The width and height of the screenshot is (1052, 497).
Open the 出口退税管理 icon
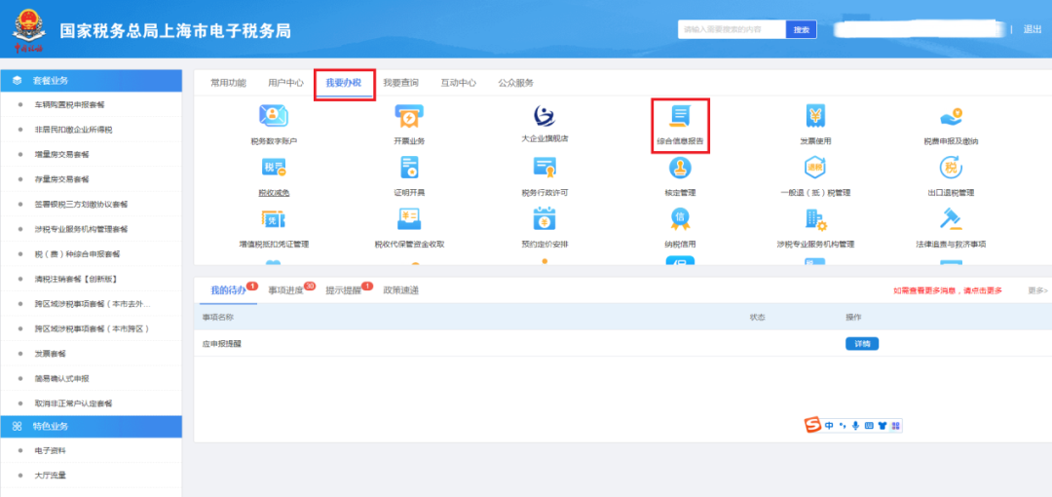(x=952, y=168)
